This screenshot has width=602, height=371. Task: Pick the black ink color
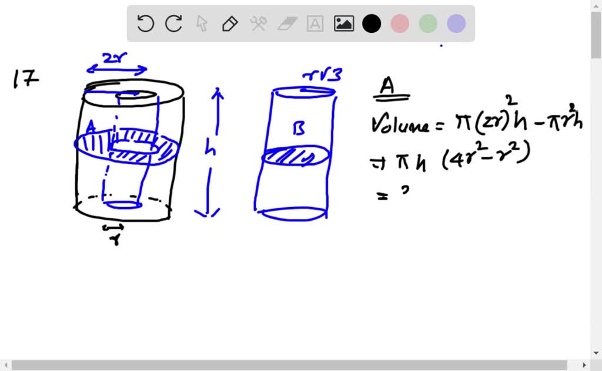coord(372,23)
